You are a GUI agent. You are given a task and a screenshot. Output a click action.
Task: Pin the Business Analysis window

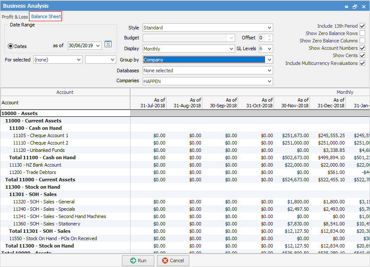[346, 6]
